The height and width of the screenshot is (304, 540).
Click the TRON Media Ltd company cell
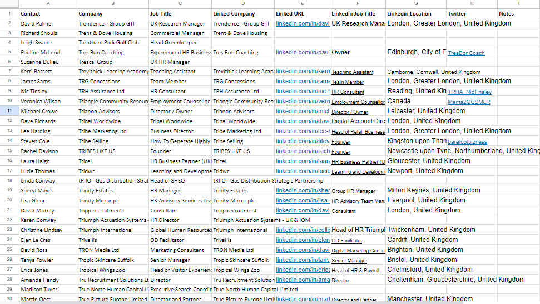point(112,250)
